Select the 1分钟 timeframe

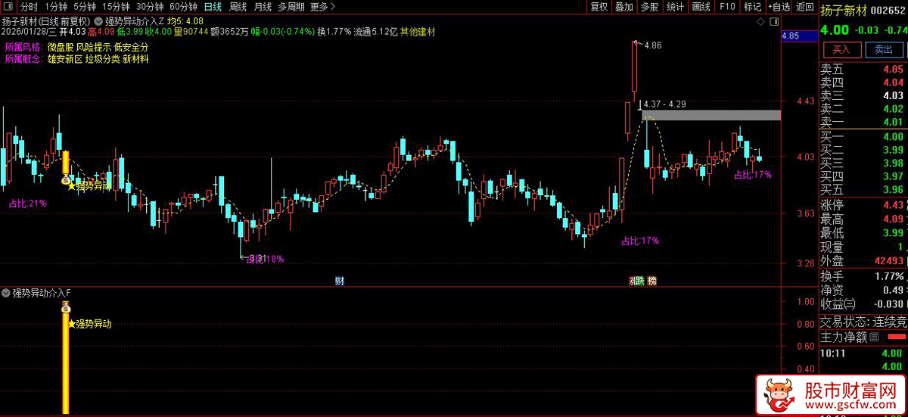(x=57, y=7)
